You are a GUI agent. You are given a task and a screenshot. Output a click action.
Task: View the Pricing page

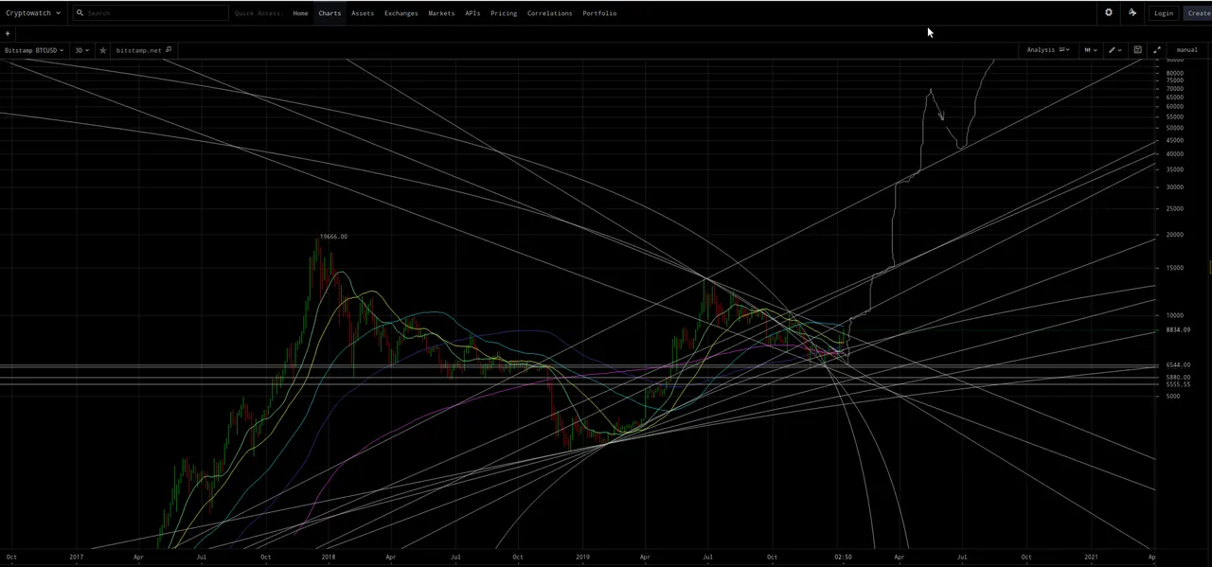pos(504,13)
